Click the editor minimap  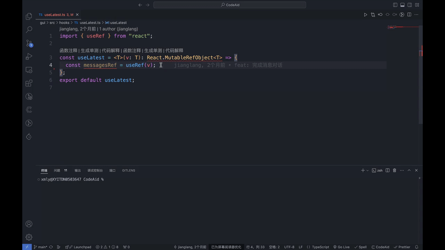coord(403,27)
